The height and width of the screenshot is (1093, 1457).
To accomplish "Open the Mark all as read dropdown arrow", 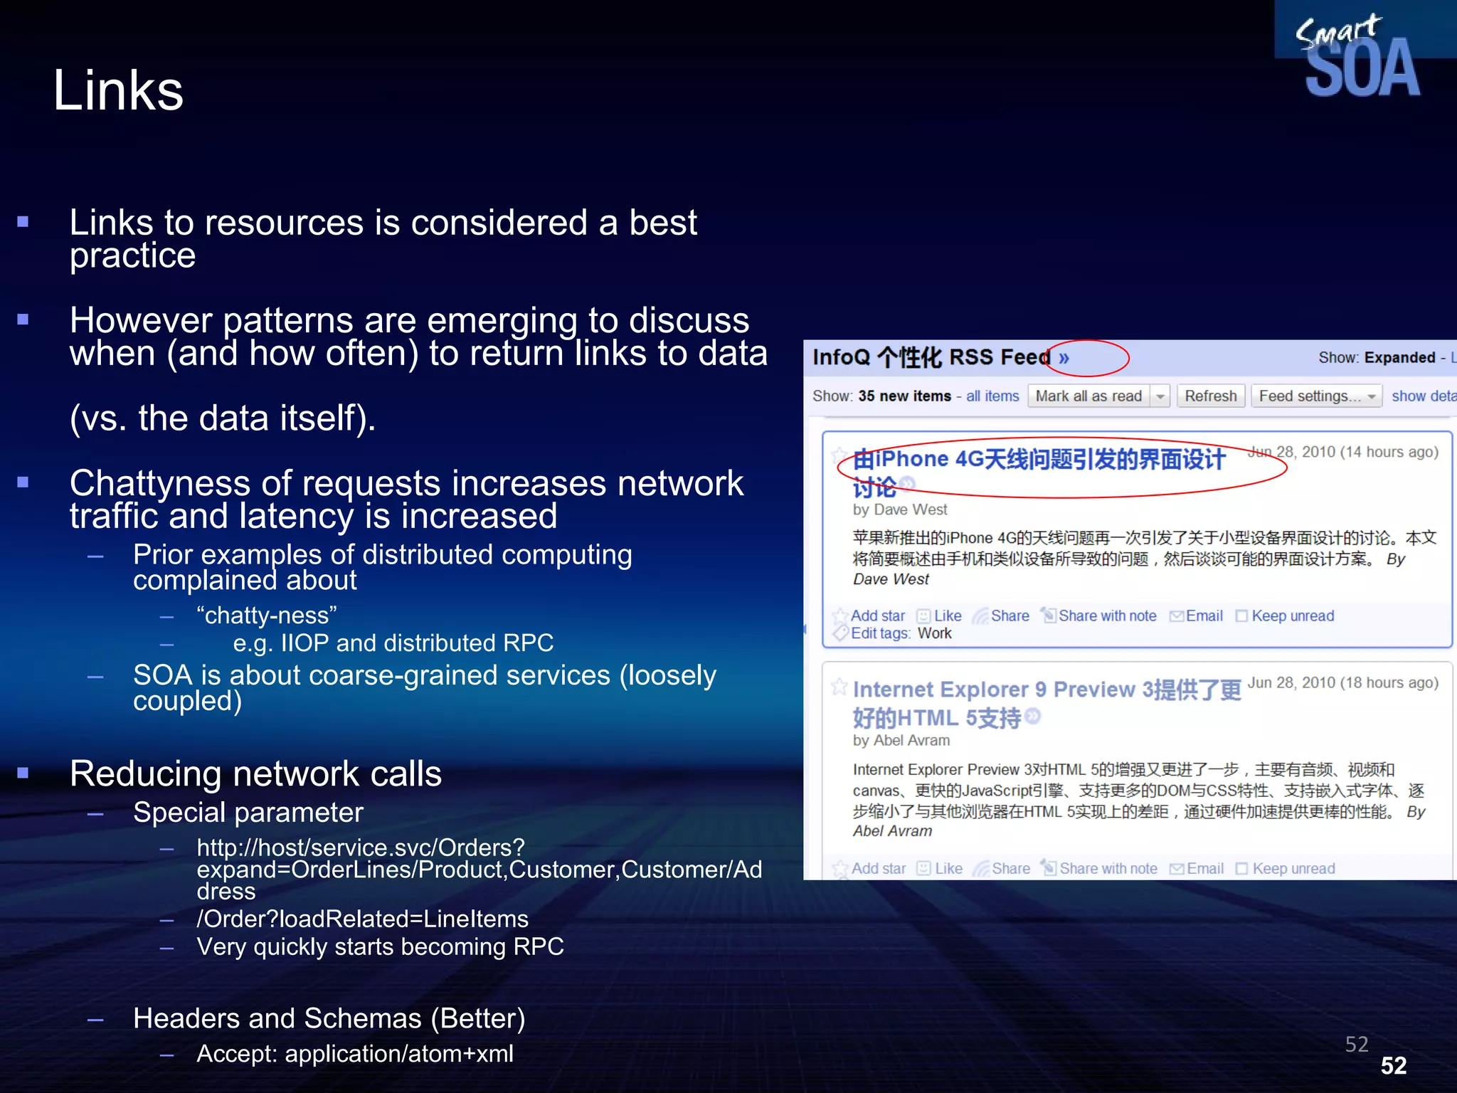I will pos(1160,396).
